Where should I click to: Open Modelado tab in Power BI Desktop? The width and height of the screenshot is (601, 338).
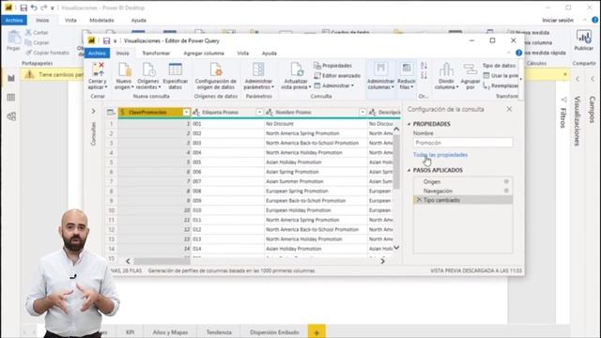coord(101,21)
